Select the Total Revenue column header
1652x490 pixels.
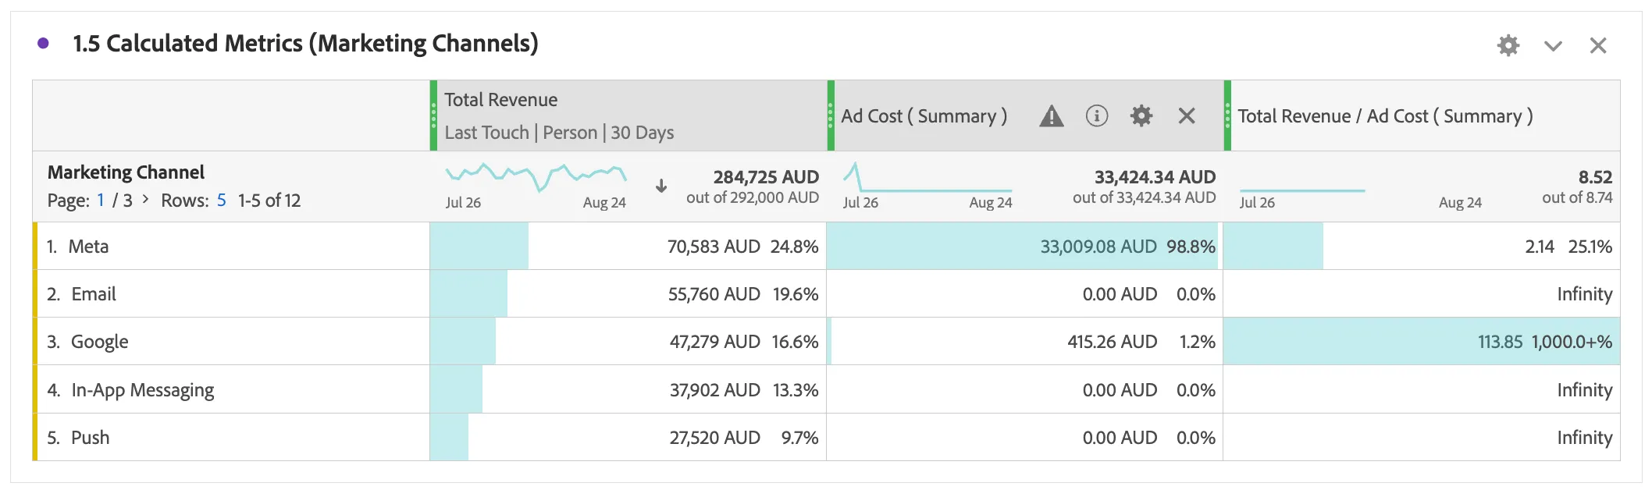[x=628, y=115]
